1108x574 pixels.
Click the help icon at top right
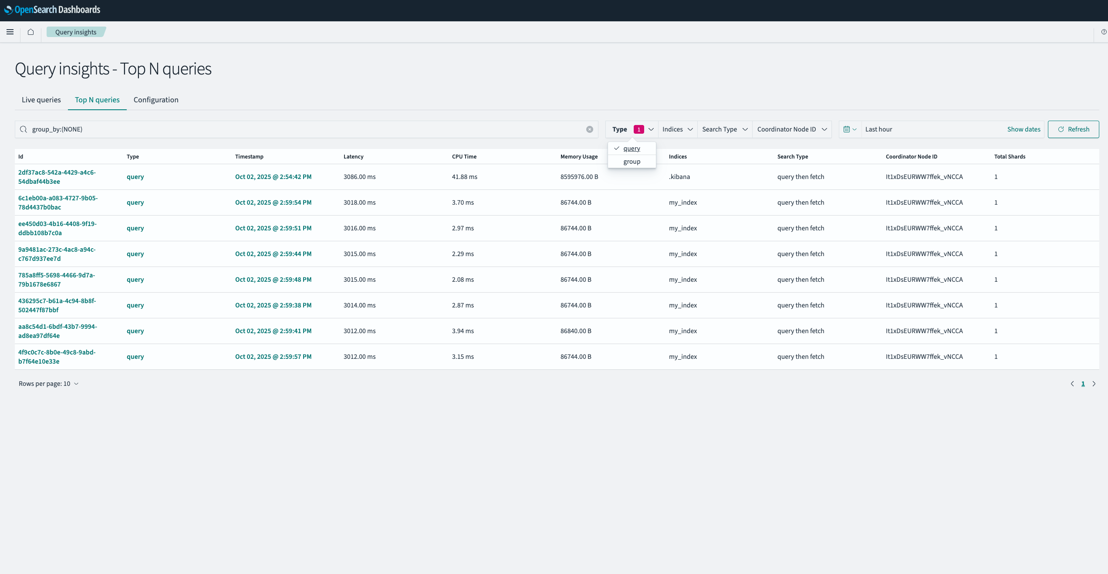(1104, 32)
